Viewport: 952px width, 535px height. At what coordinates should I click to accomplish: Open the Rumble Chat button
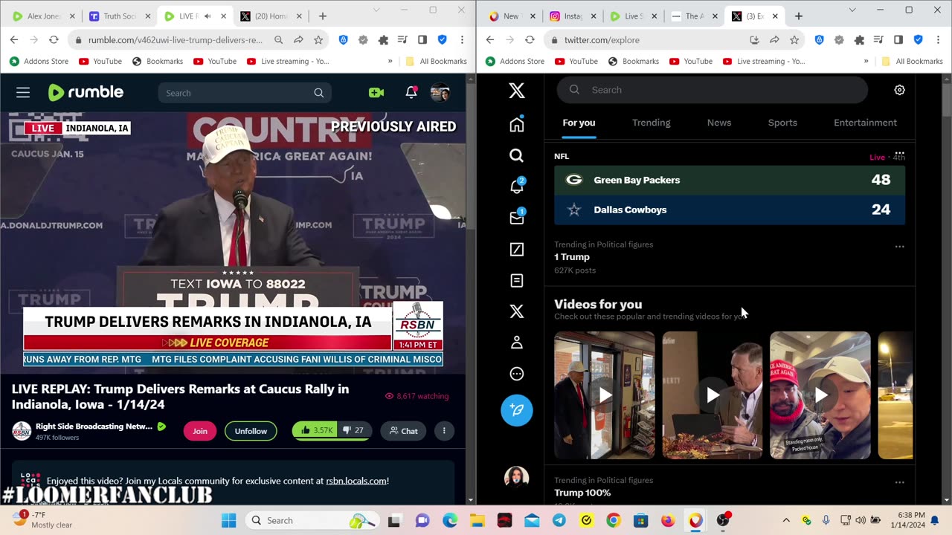404,431
